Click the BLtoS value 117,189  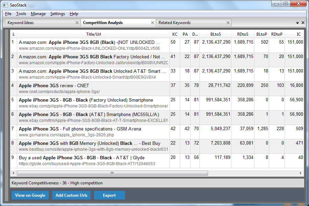coord(222,157)
